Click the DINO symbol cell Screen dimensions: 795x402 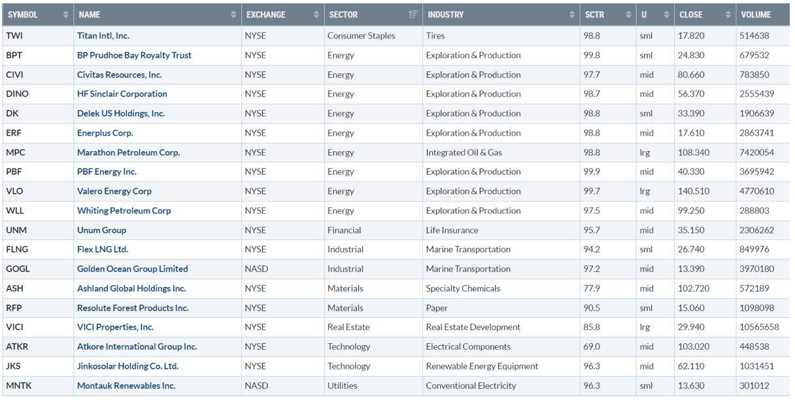tap(18, 94)
